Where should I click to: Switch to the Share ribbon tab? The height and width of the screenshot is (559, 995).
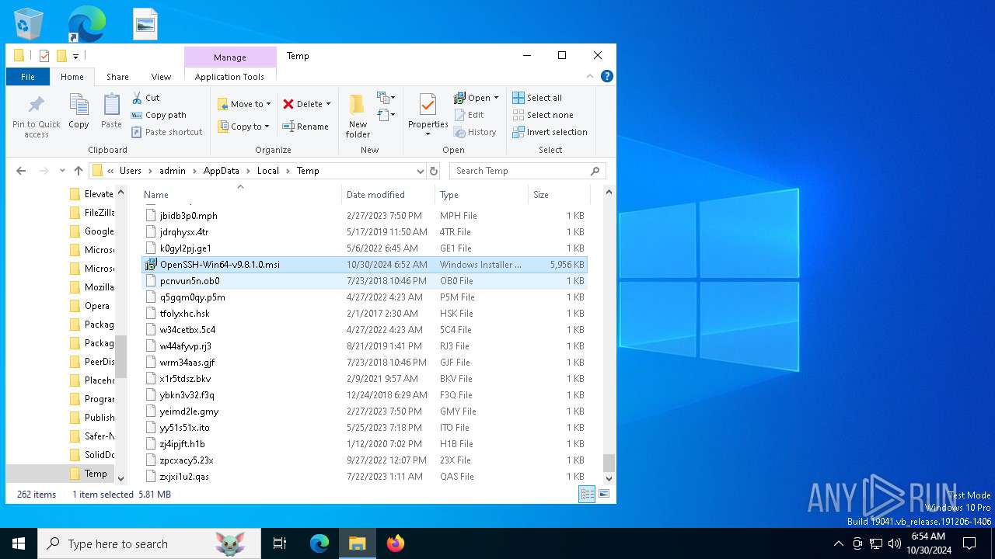pos(117,77)
